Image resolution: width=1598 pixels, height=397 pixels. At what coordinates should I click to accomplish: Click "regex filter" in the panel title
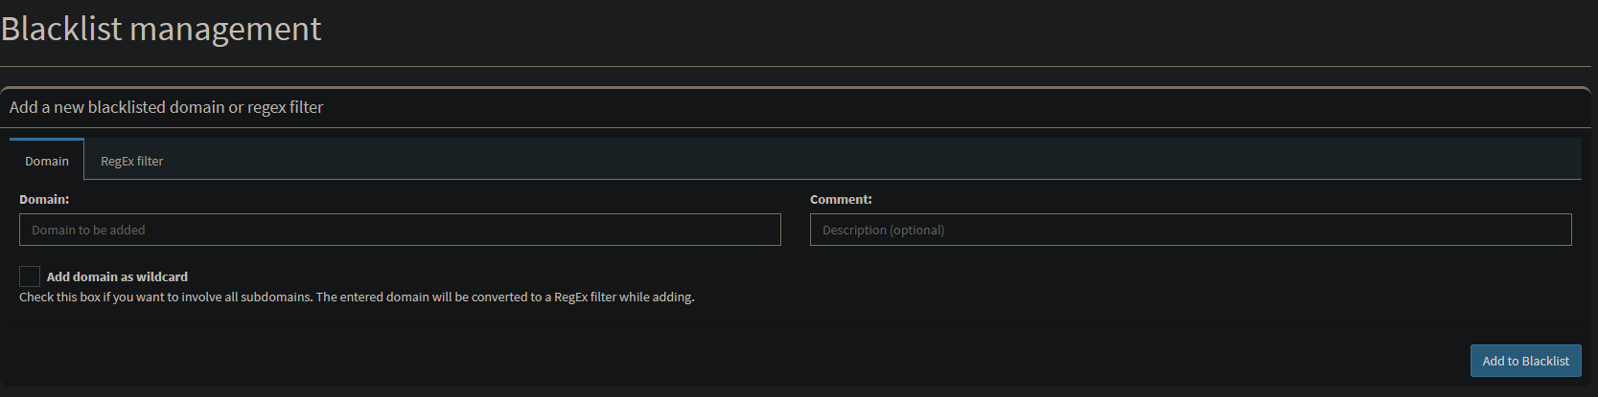pos(286,107)
